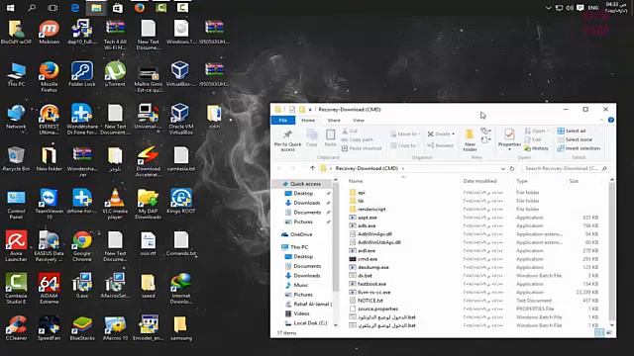Refresh the Explorer folder view

click(512, 169)
